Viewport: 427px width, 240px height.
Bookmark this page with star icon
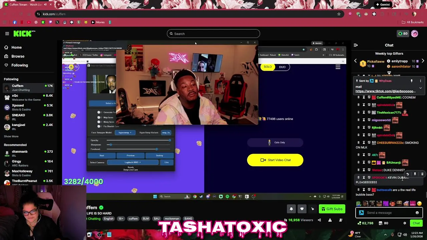[x=339, y=14]
